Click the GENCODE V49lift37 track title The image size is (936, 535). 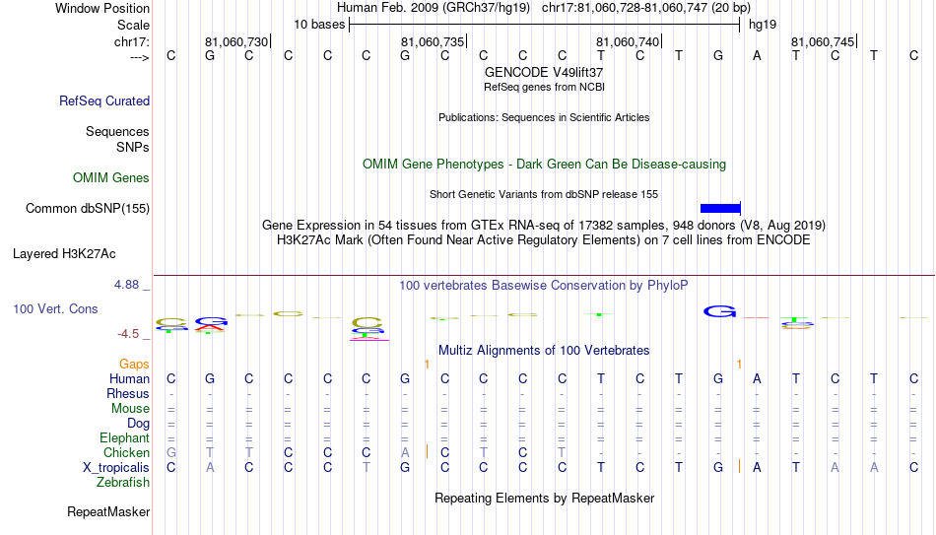click(544, 72)
